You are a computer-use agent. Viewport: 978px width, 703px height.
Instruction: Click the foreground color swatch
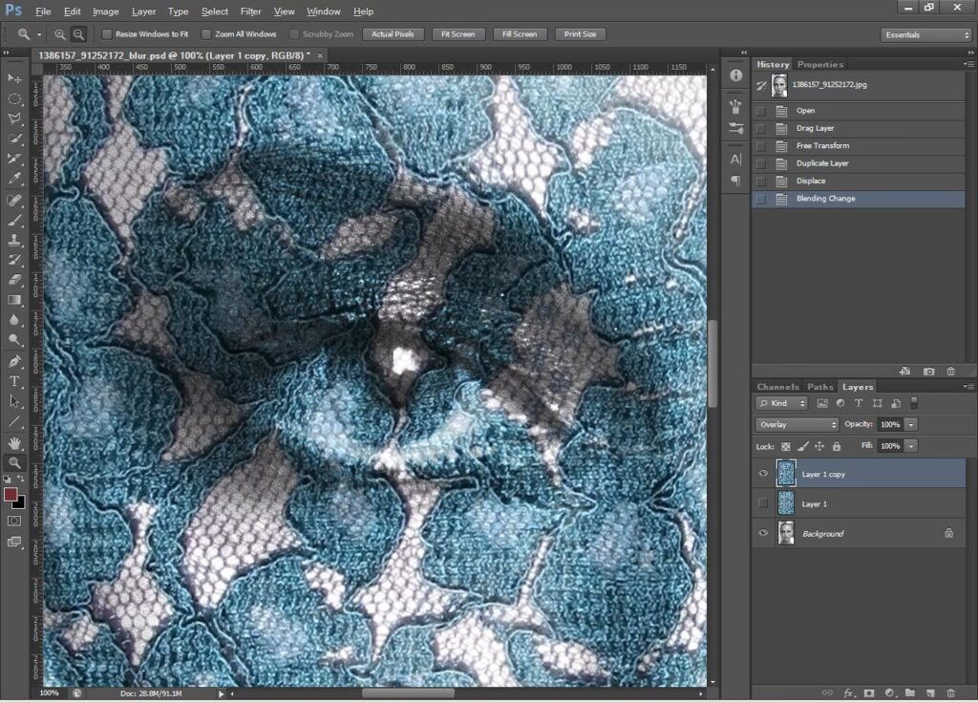(11, 494)
